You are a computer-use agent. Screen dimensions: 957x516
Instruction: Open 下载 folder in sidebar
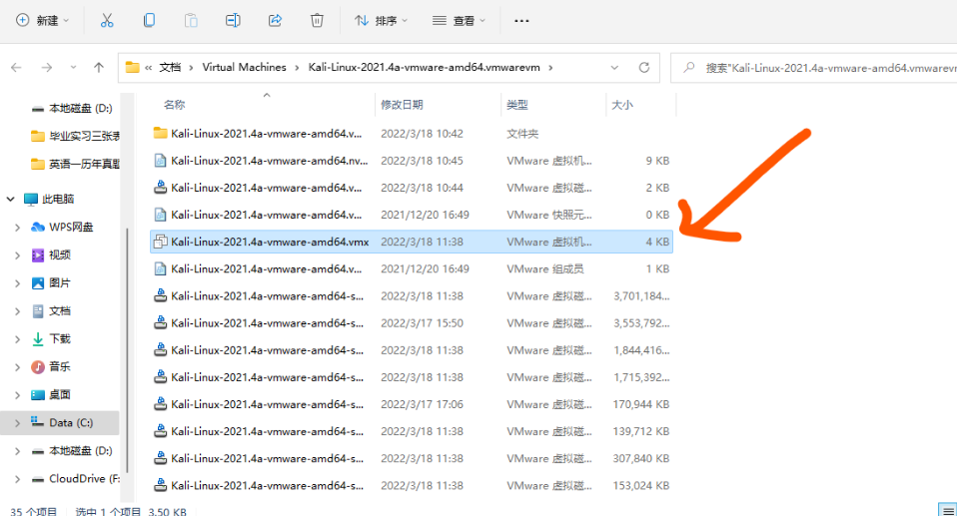[51, 338]
